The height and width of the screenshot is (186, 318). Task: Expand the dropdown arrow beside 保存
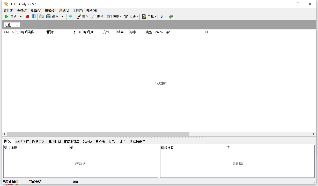click(x=62, y=17)
